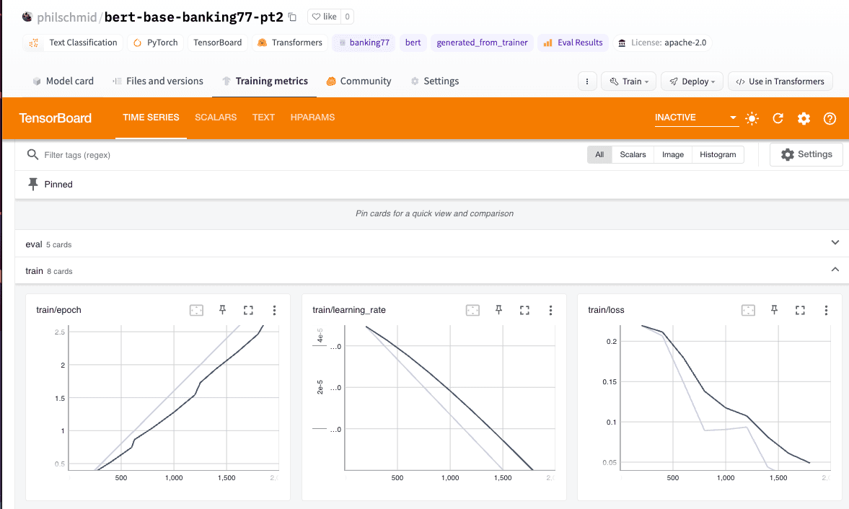
Task: Fit train/loss chart domain to data
Action: point(748,310)
